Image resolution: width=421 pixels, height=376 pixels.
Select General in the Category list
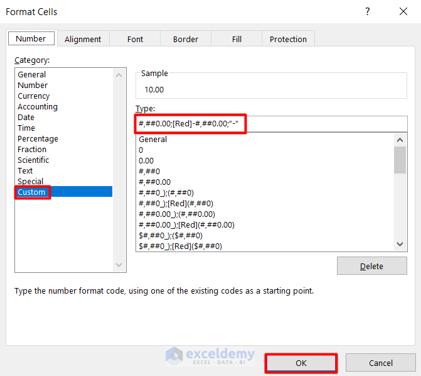click(64, 74)
